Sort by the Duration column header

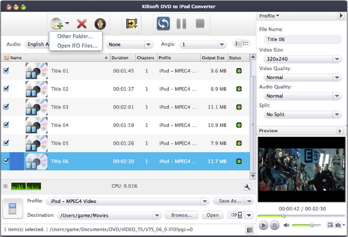point(123,58)
